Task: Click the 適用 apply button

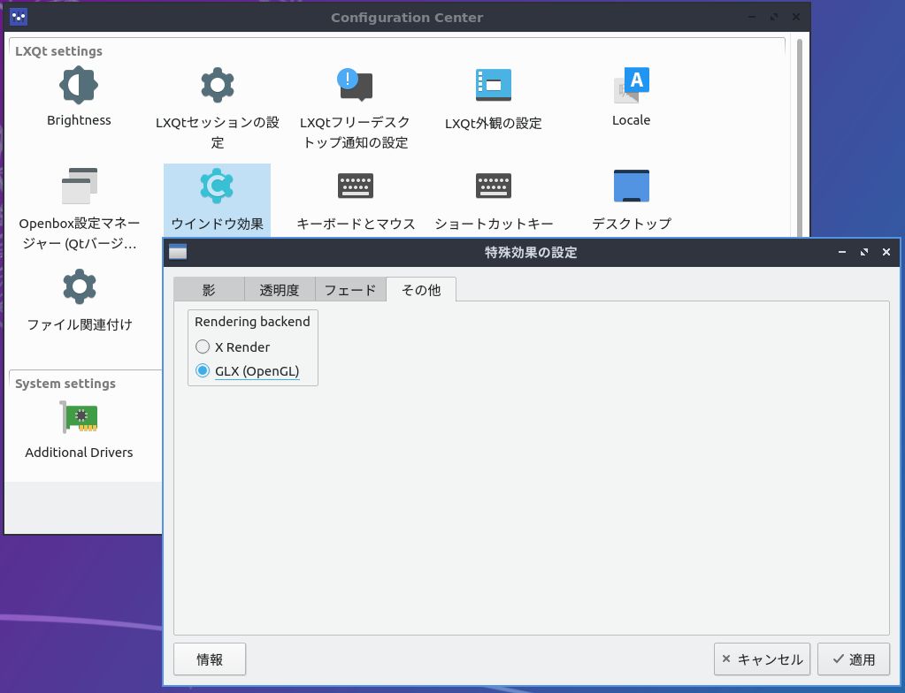Action: tap(854, 659)
